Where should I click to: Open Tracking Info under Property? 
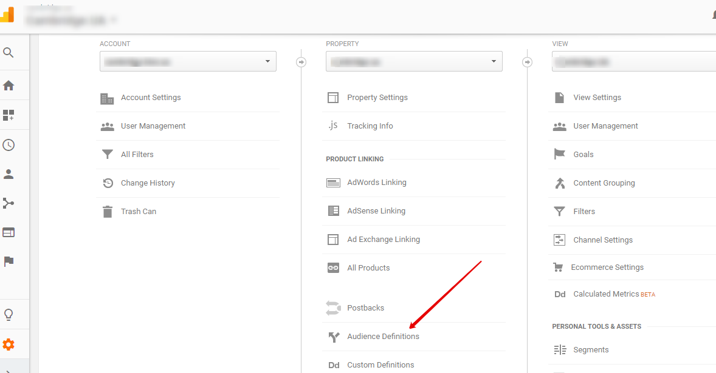point(370,126)
